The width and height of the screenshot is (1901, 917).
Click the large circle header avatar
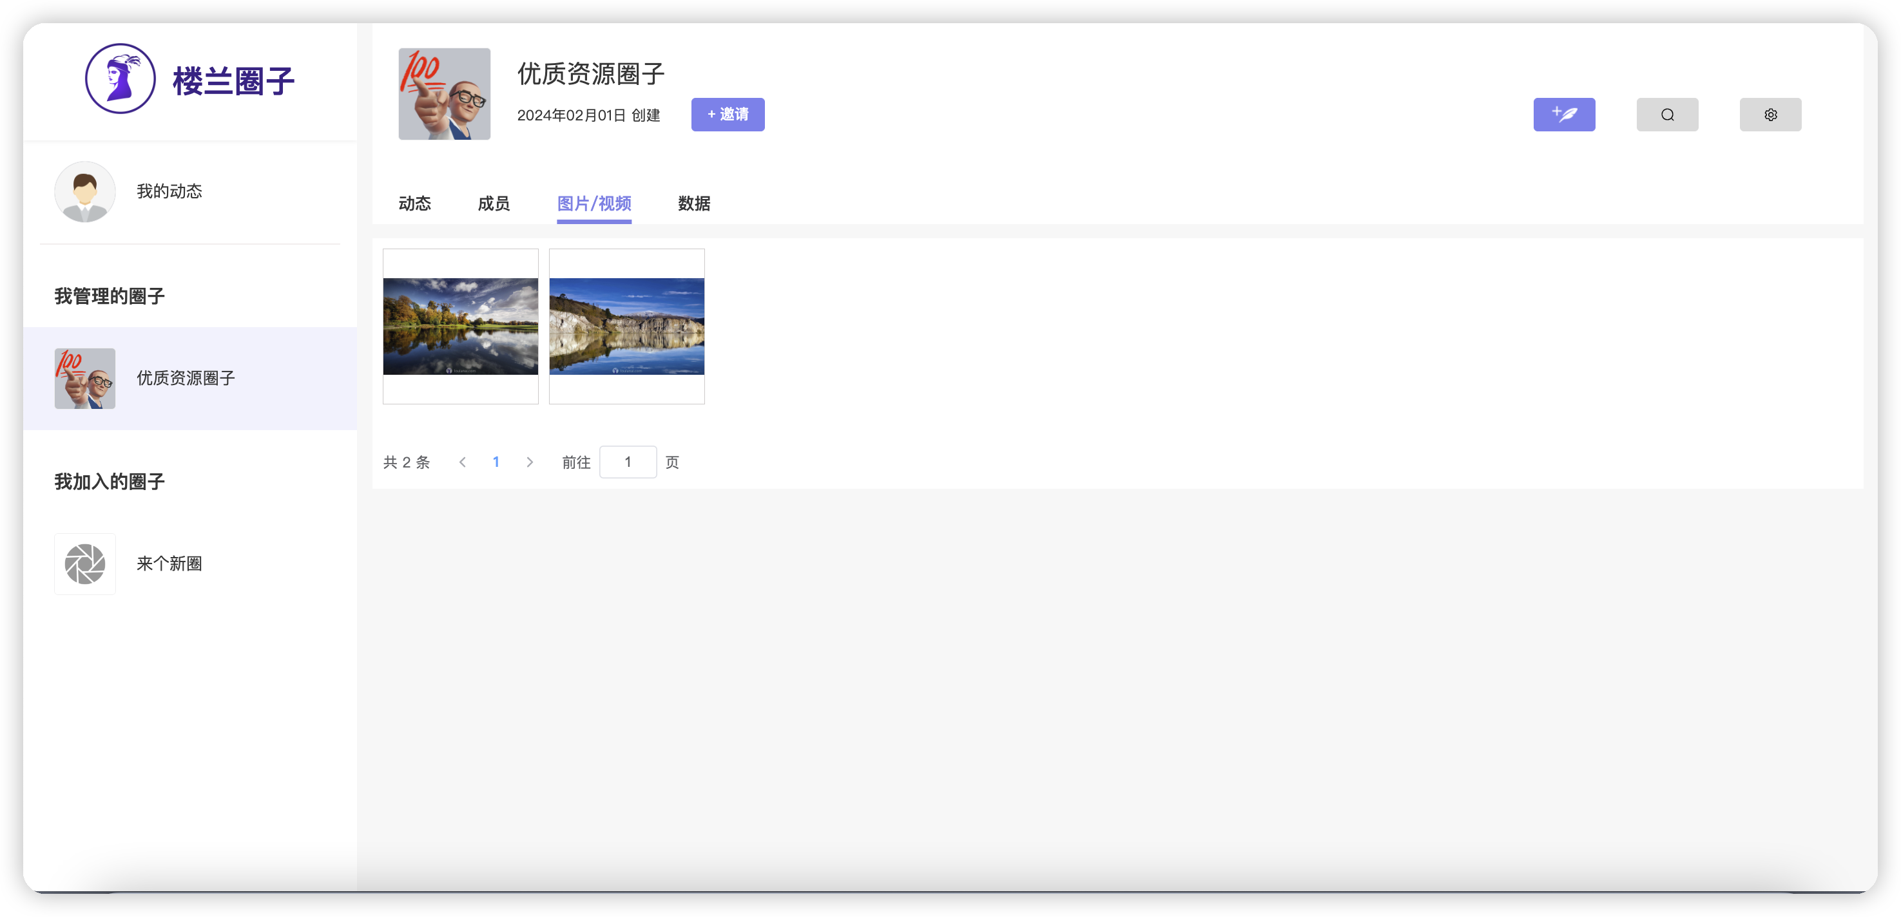click(x=444, y=93)
